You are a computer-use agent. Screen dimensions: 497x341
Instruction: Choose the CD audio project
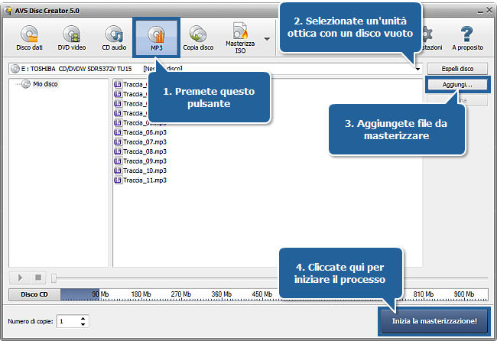point(114,38)
